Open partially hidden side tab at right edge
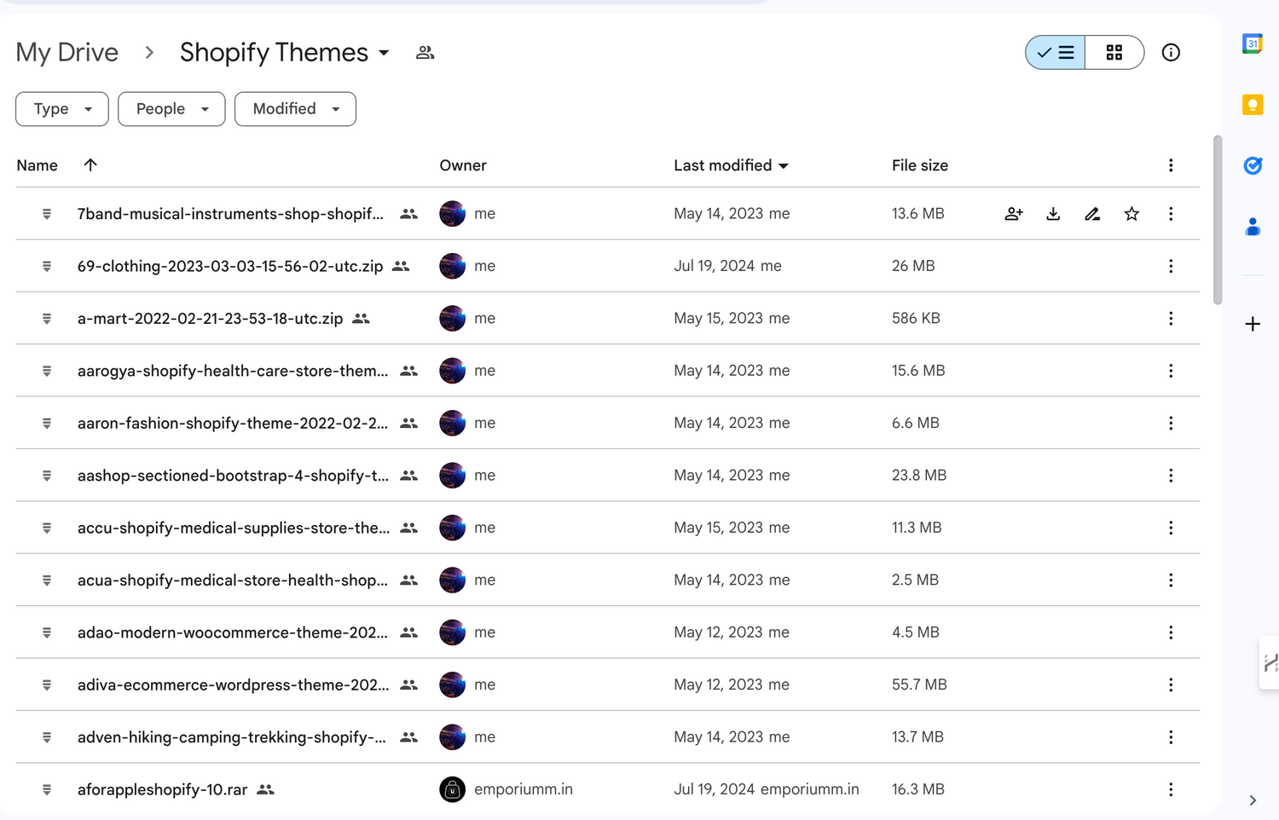The height and width of the screenshot is (820, 1279). pos(1270,662)
